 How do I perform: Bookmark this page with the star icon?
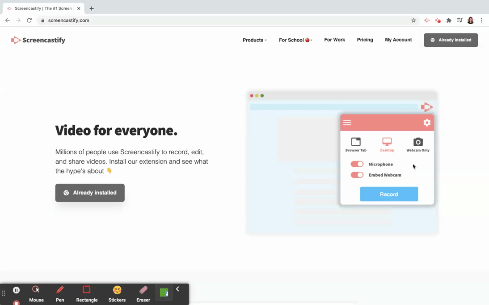[x=413, y=21]
